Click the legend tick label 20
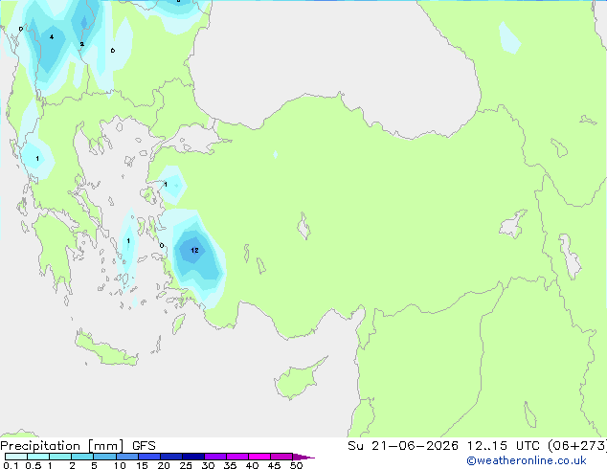Image resolution: width=607 pixels, height=469 pixels. (x=164, y=465)
